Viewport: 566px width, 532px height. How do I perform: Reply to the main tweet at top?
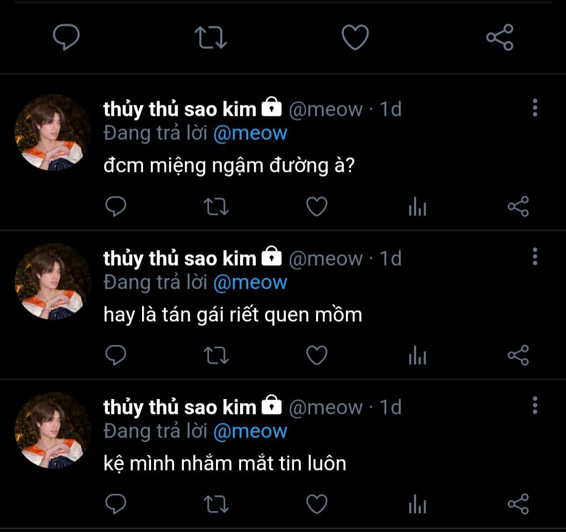click(x=67, y=38)
